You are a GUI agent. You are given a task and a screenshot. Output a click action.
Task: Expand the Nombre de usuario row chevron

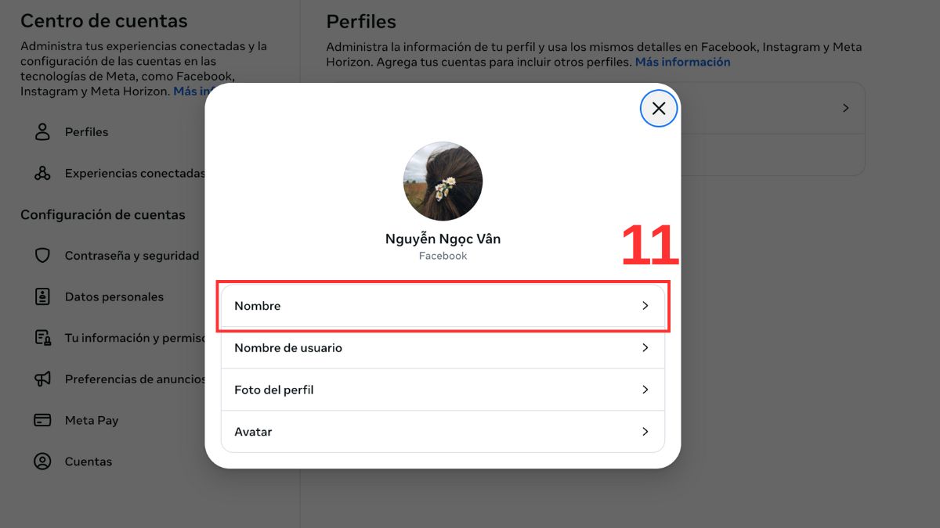pos(645,347)
